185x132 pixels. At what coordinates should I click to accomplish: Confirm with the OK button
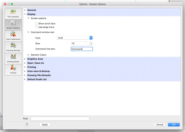tap(174, 125)
